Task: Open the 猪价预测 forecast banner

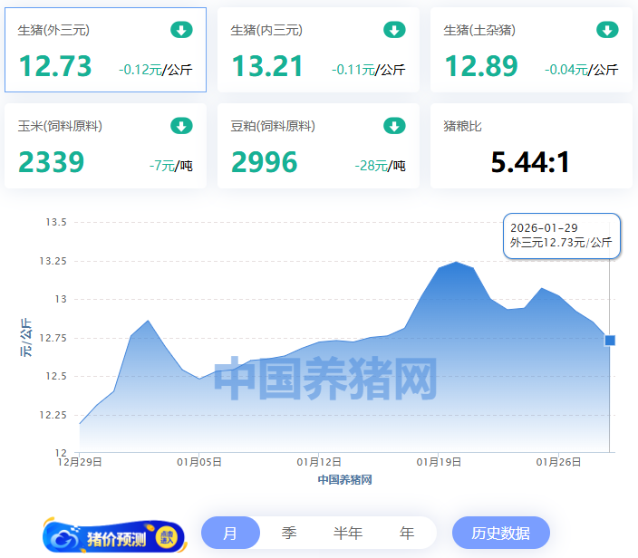Action: point(115,538)
